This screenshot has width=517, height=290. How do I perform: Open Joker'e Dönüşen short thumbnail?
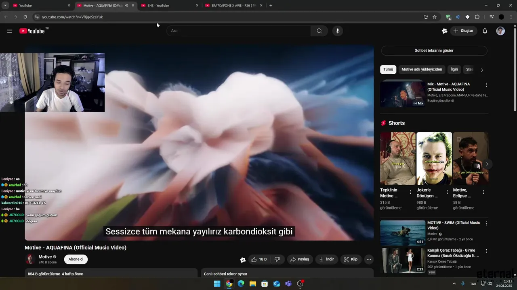(x=434, y=158)
